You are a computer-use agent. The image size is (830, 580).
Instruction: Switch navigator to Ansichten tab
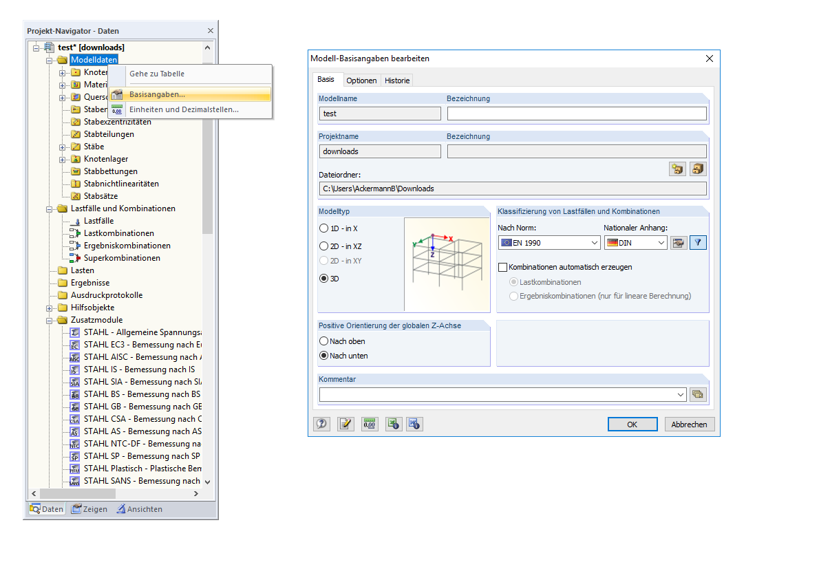point(139,509)
